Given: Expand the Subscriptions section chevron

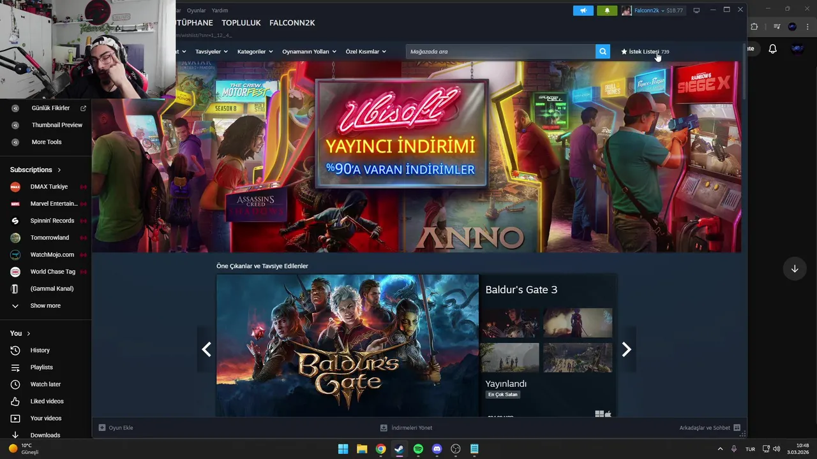Looking at the screenshot, I should [x=59, y=170].
